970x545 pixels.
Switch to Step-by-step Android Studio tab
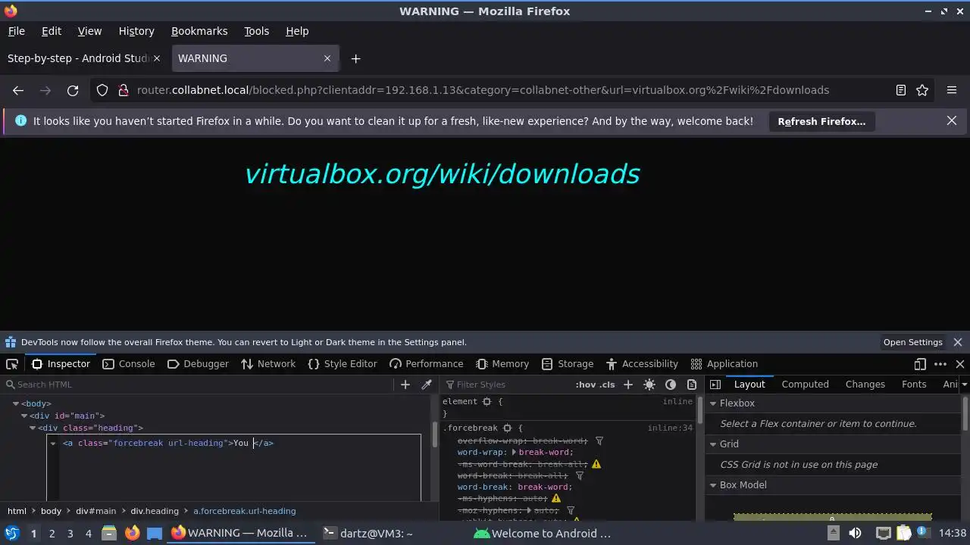click(x=78, y=58)
